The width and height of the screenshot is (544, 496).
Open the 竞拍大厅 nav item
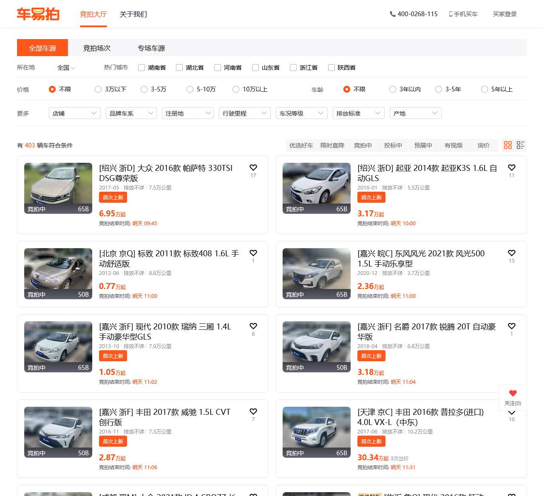pos(93,14)
